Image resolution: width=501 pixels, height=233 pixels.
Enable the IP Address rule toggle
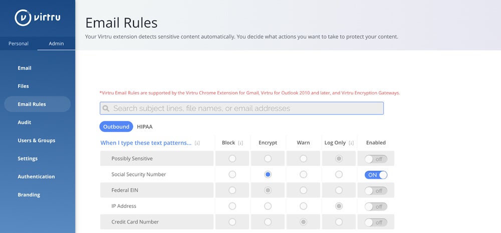[x=376, y=206]
